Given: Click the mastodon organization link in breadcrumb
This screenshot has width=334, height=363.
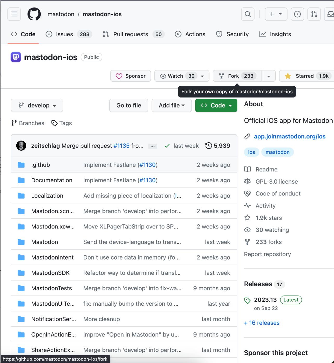Looking at the screenshot, I should click(61, 14).
